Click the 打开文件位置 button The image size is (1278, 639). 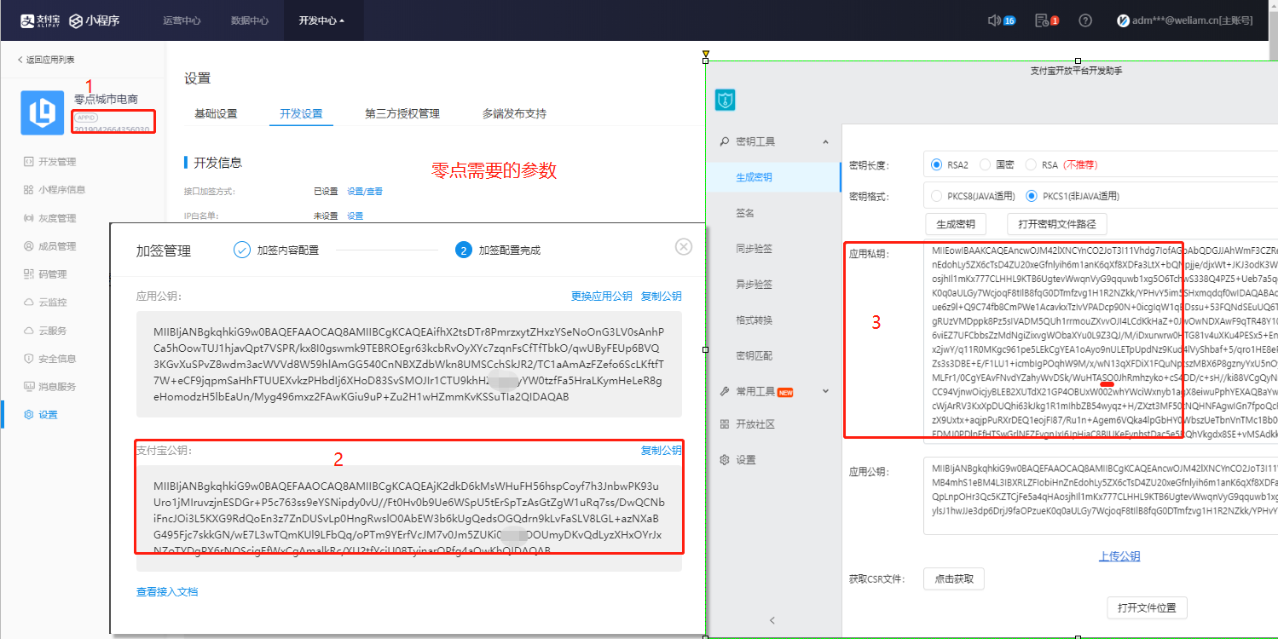[x=1147, y=607]
